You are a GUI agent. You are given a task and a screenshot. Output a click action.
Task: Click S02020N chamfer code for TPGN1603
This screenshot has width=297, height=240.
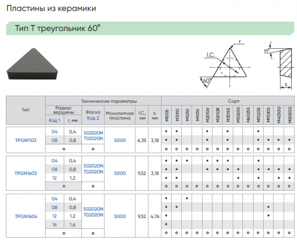click(x=93, y=166)
